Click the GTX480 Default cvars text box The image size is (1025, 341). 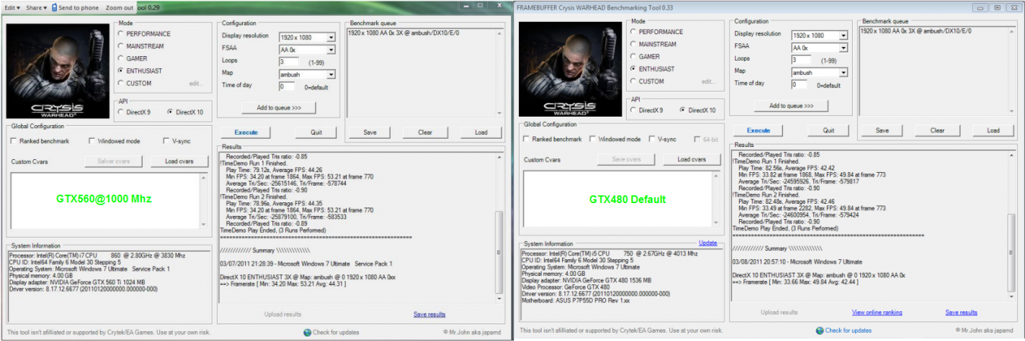[x=623, y=199]
